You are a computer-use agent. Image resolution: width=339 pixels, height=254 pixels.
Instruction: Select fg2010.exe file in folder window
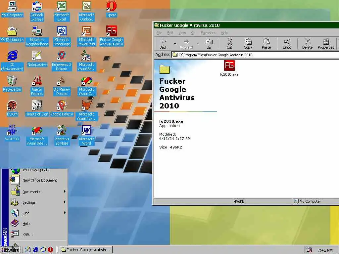point(229,68)
